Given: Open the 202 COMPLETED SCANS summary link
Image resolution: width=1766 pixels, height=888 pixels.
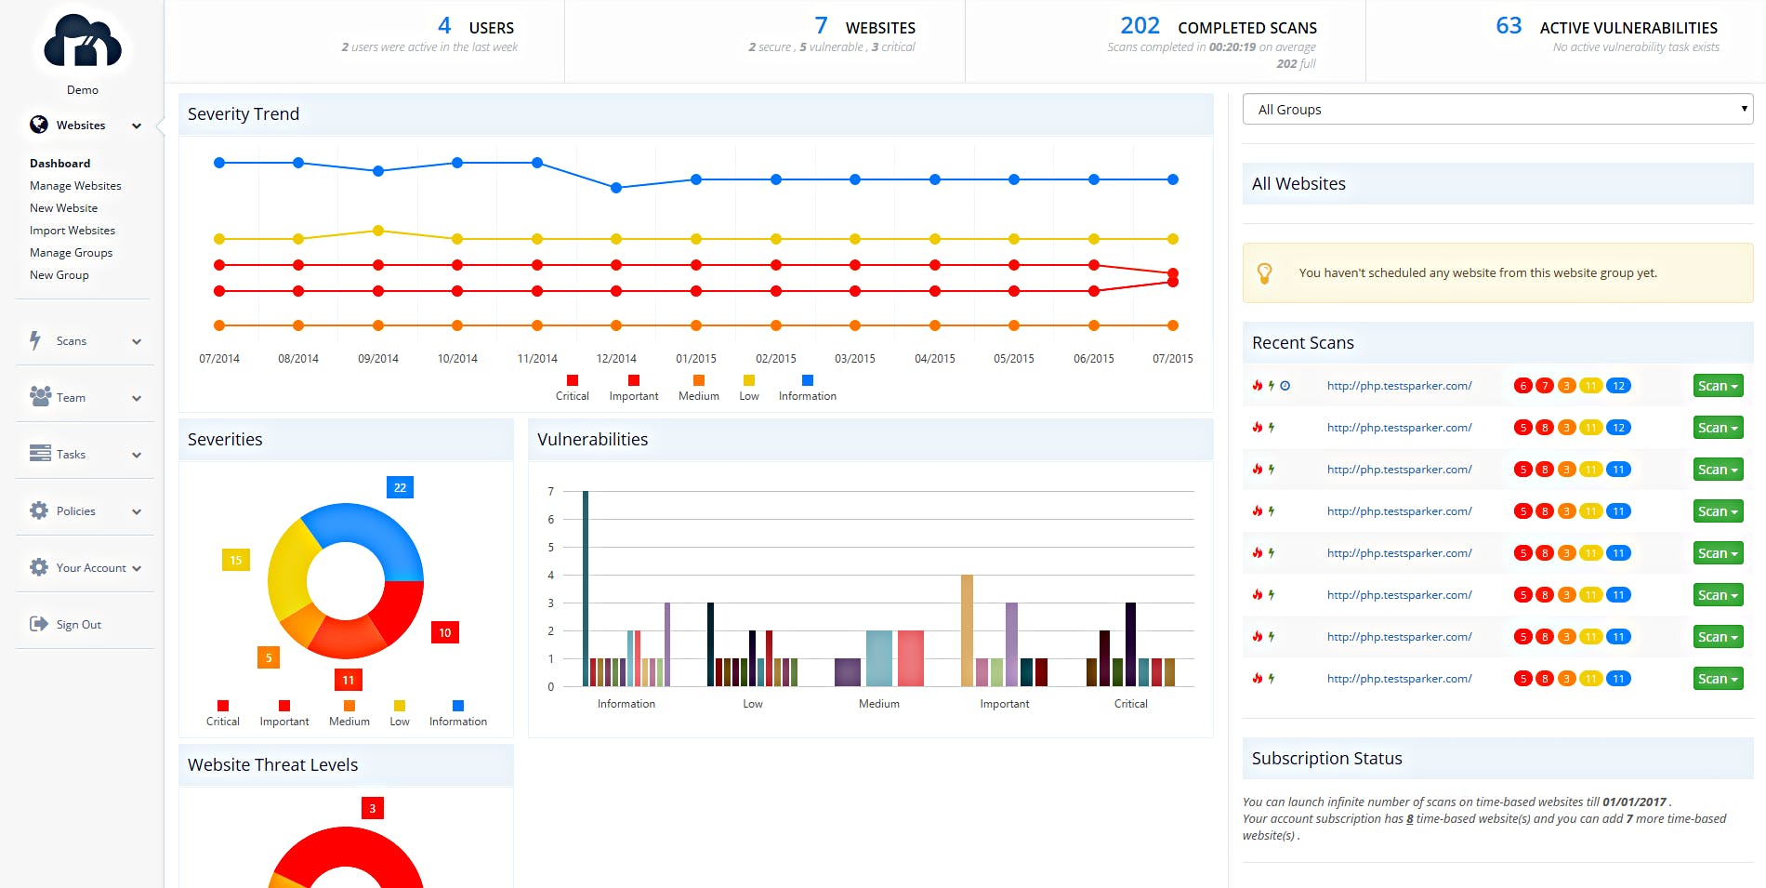Looking at the screenshot, I should tap(1219, 26).
